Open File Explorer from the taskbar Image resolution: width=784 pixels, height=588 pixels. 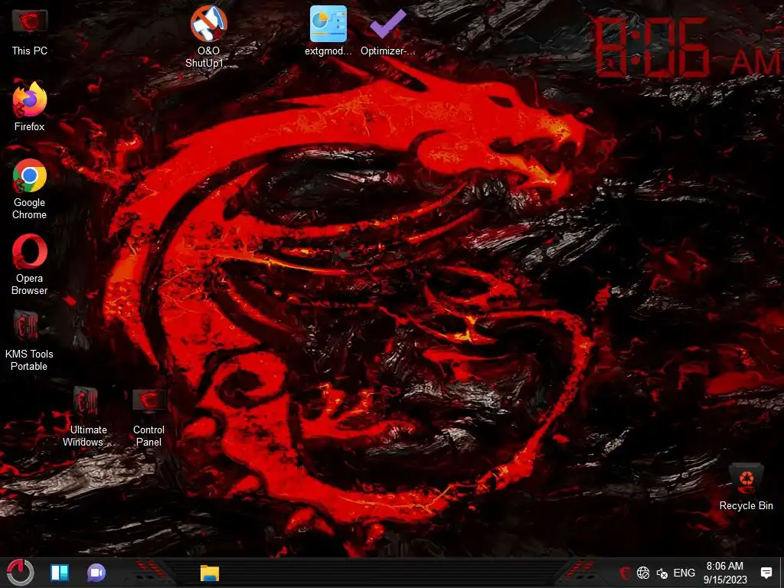click(x=210, y=573)
